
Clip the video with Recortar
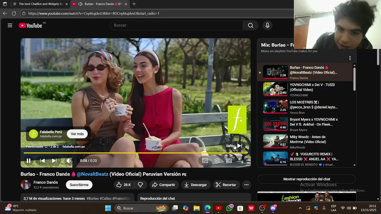pyautogui.click(x=226, y=185)
